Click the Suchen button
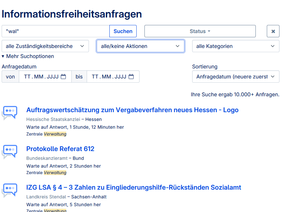Viewport: 297px width, 212px height. click(x=123, y=31)
